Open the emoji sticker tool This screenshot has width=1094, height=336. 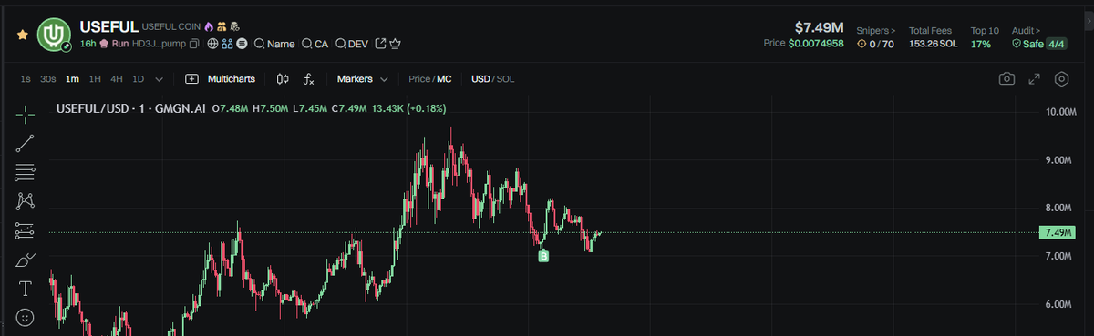point(26,318)
